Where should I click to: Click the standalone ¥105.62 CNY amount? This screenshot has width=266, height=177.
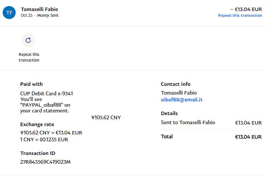tap(106, 118)
